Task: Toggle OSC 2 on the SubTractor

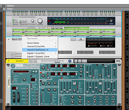Action: pos(41,73)
